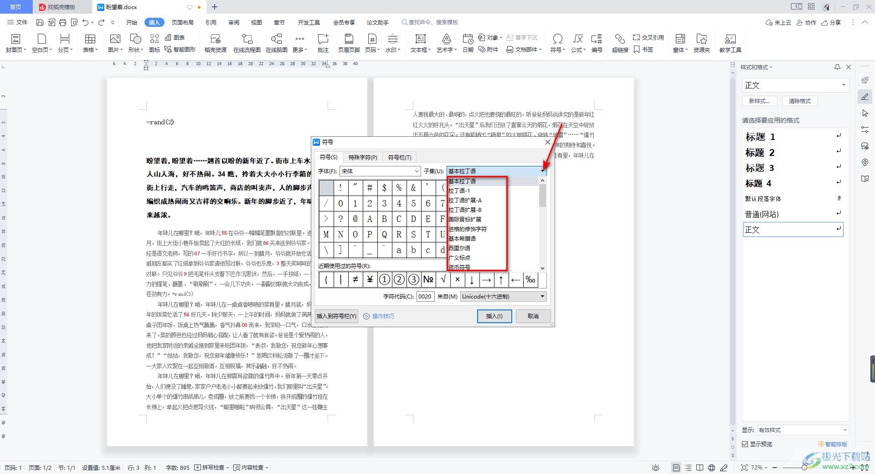Screen dimensions: 875x474
Task: Toggle the 显示预览 checkbox
Action: pos(745,444)
